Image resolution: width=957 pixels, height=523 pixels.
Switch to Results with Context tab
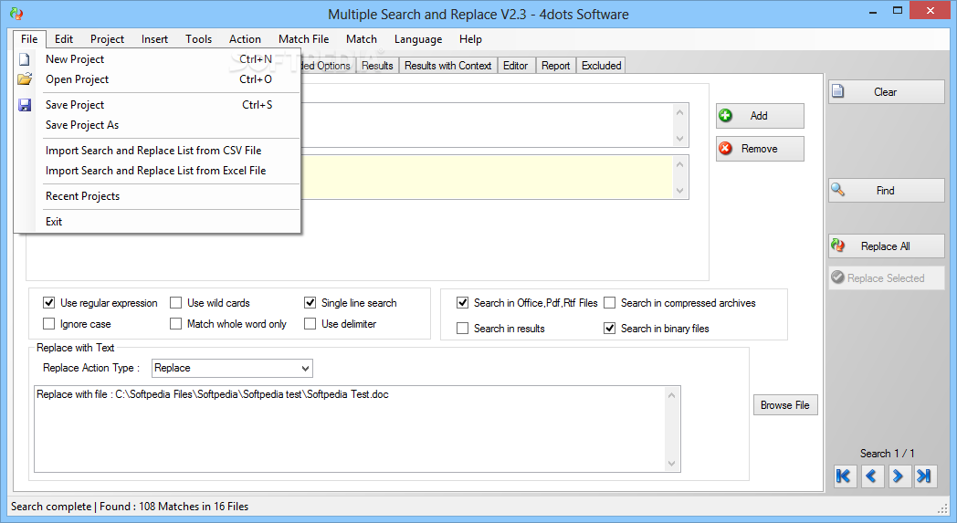pos(447,66)
